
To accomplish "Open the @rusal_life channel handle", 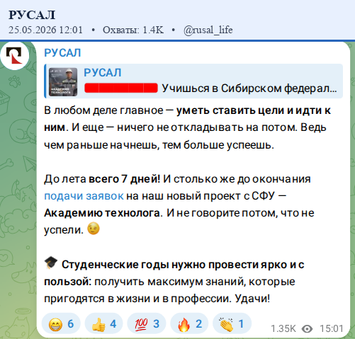I will pyautogui.click(x=208, y=30).
